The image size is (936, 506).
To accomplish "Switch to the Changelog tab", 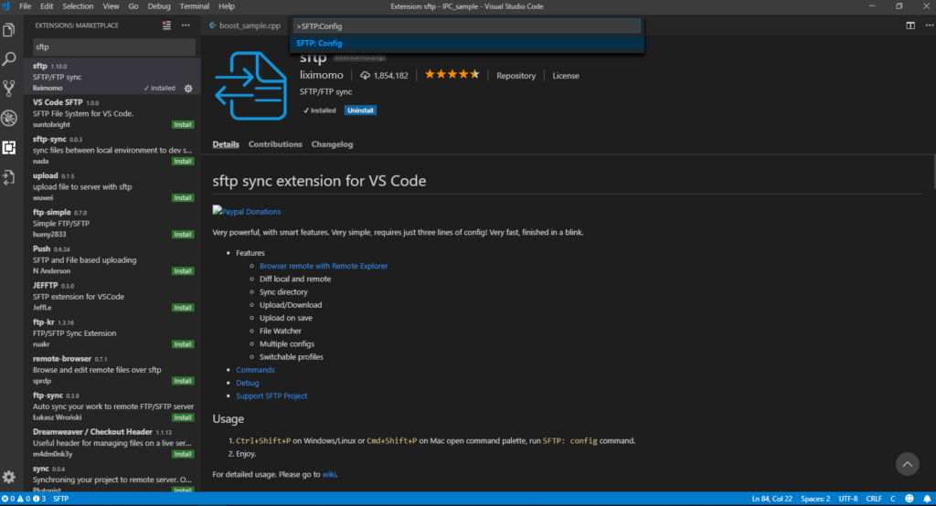I will 332,144.
